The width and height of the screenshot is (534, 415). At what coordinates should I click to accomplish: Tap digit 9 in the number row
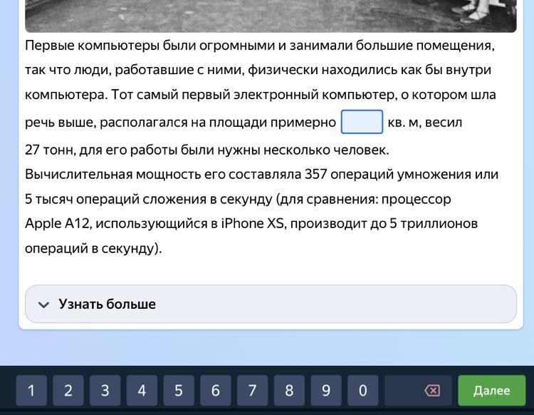pyautogui.click(x=326, y=390)
